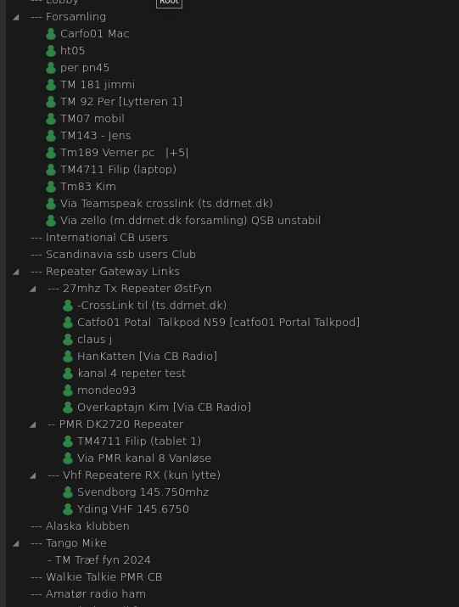Open the Alaska klubben channel
This screenshot has height=607, width=459.
[x=80, y=526]
